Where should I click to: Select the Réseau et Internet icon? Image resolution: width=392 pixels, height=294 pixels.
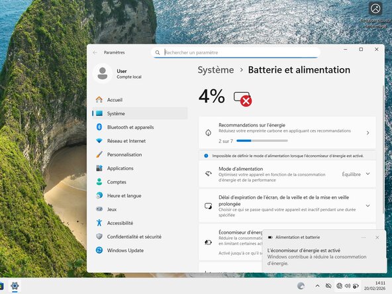pyautogui.click(x=99, y=141)
